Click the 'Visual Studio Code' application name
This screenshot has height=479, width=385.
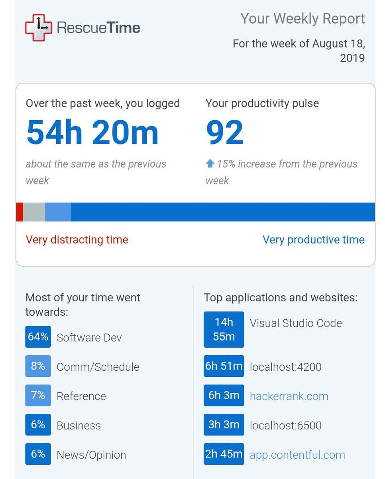tap(296, 323)
